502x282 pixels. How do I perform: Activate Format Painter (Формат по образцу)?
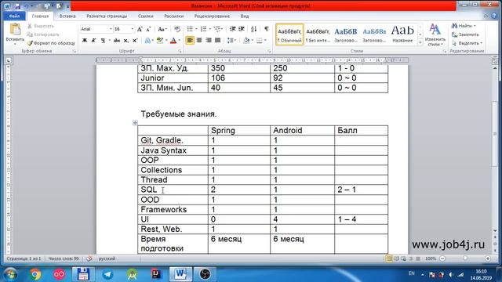pos(51,43)
